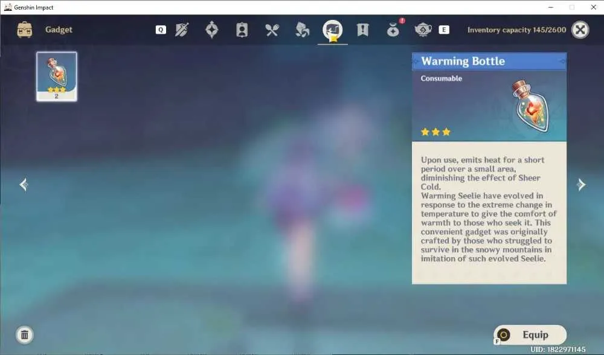Click the E next-tab key hint
The image size is (604, 355).
(444, 30)
